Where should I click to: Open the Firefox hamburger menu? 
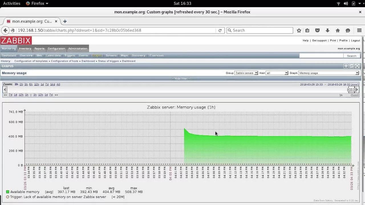point(359,30)
